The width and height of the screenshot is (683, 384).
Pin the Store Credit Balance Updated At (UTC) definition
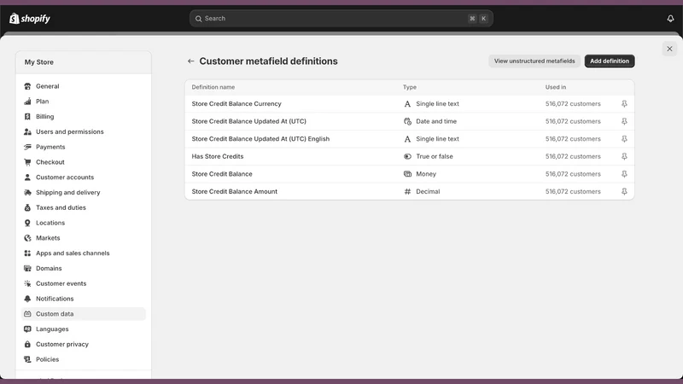coord(624,121)
